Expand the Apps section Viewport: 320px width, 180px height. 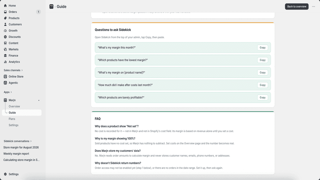[8, 92]
